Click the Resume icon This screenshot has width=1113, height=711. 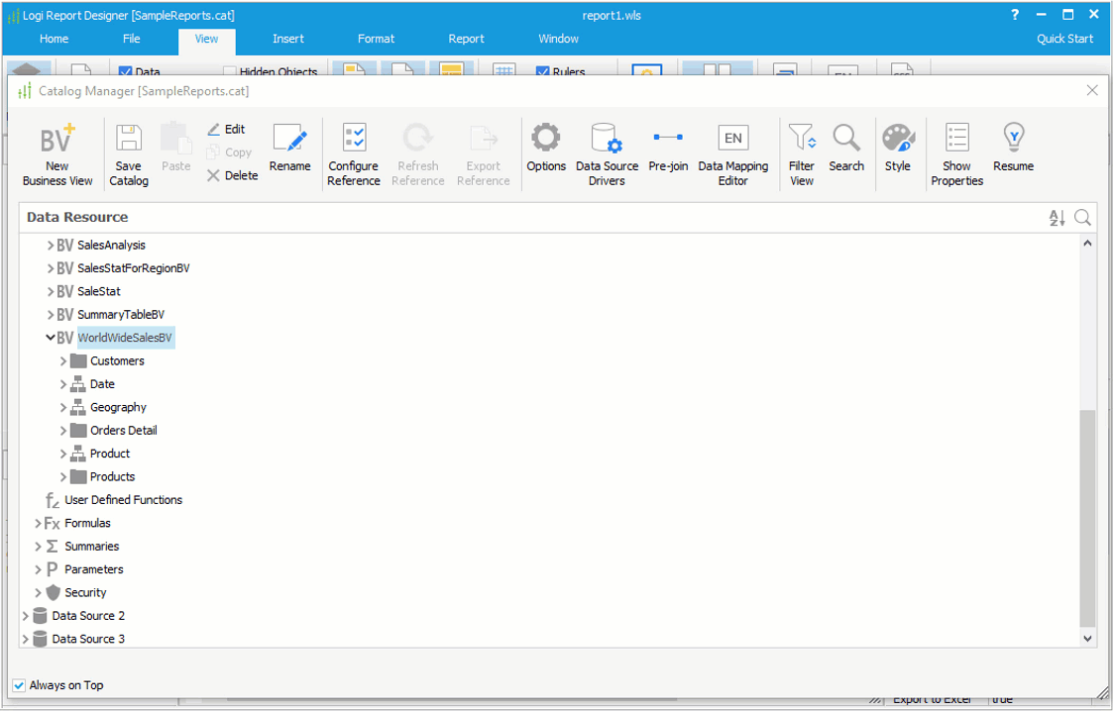coord(1012,151)
